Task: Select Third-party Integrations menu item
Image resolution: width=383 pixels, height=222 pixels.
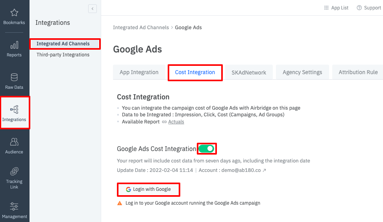Action: click(x=63, y=55)
